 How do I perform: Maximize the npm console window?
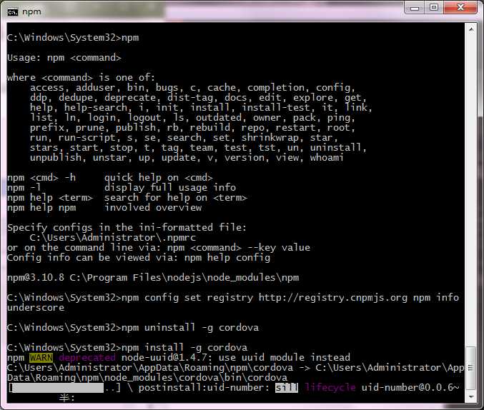pos(434,7)
